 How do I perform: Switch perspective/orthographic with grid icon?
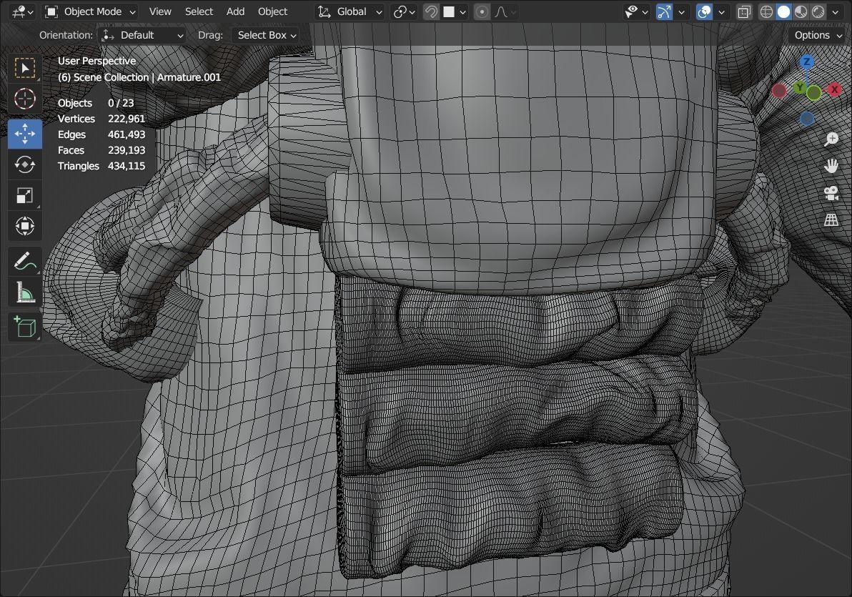coord(831,219)
